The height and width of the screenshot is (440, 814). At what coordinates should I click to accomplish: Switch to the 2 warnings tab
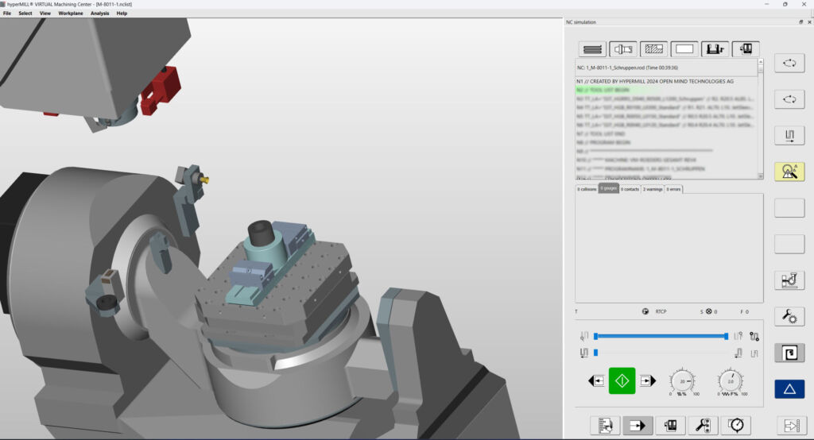pyautogui.click(x=653, y=189)
